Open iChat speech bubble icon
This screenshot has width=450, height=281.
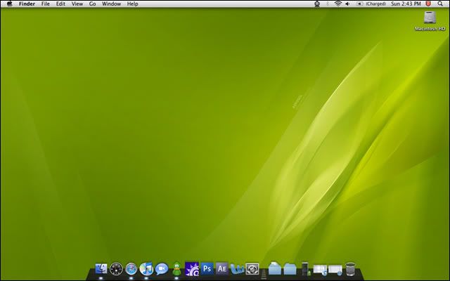point(162,269)
